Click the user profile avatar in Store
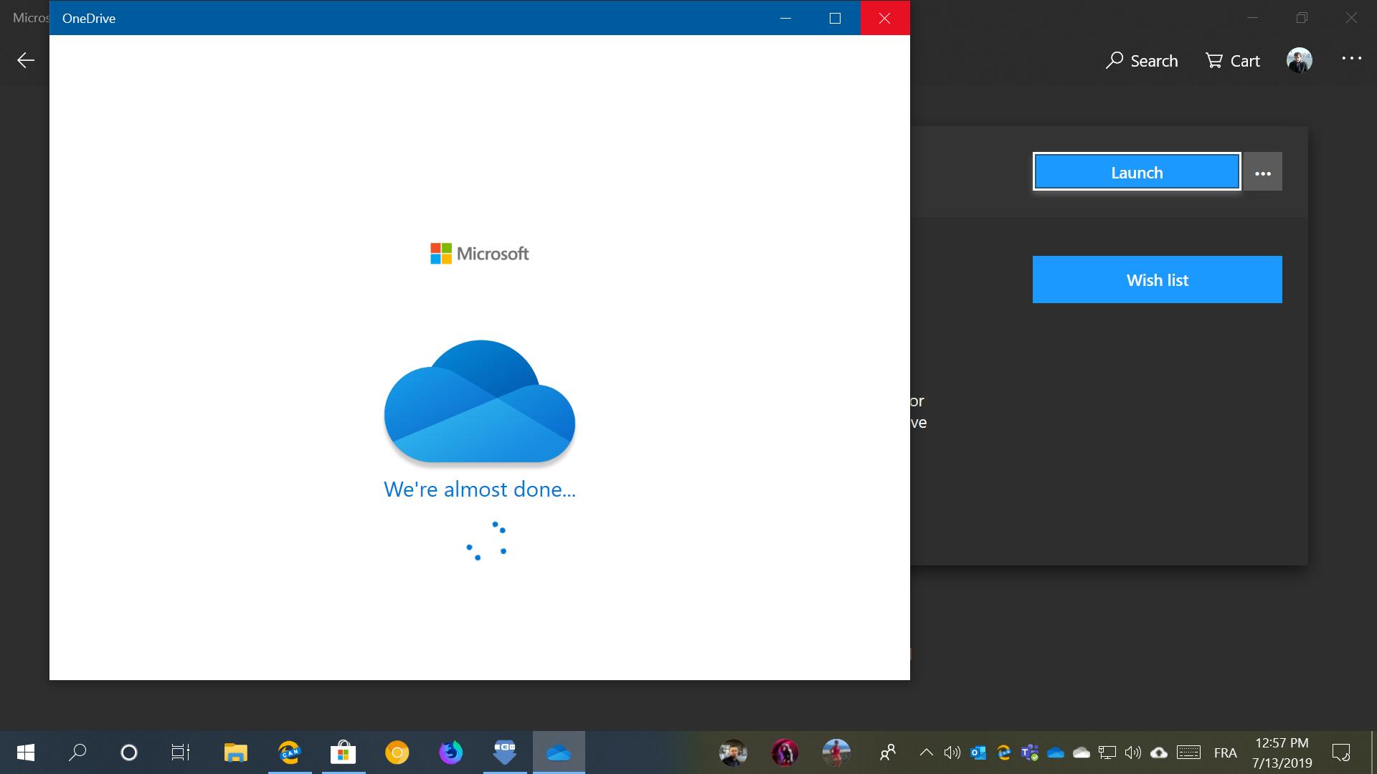Viewport: 1377px width, 774px height. [x=1299, y=60]
